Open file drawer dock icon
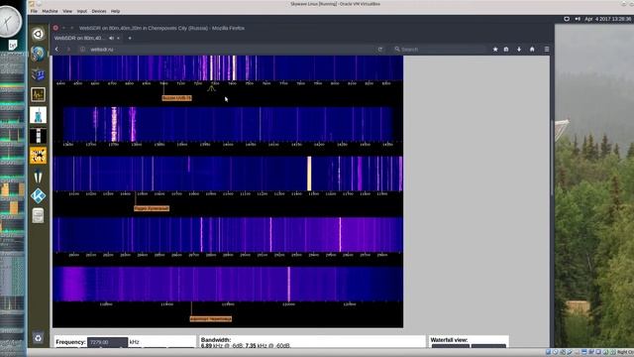The height and width of the screenshot is (357, 634). 38,216
